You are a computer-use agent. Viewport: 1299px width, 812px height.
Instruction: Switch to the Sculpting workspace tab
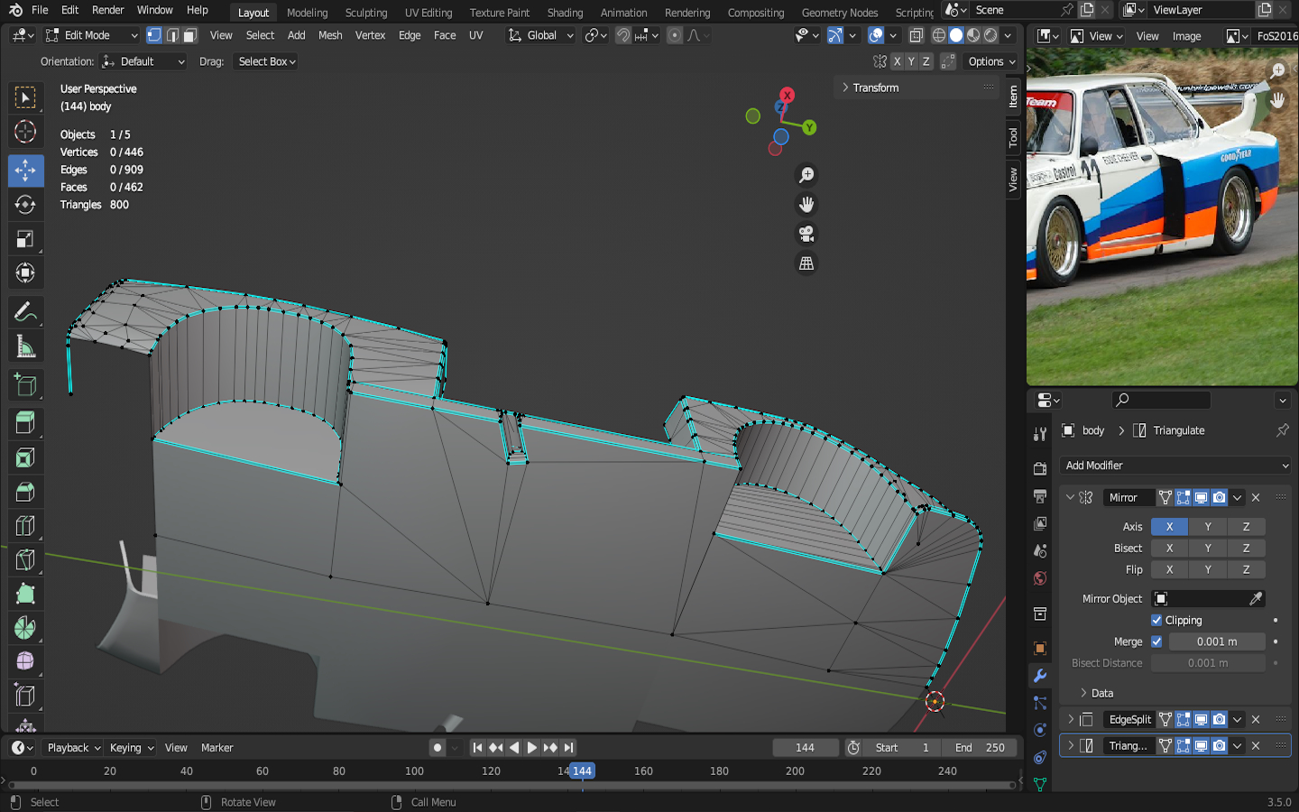(365, 13)
